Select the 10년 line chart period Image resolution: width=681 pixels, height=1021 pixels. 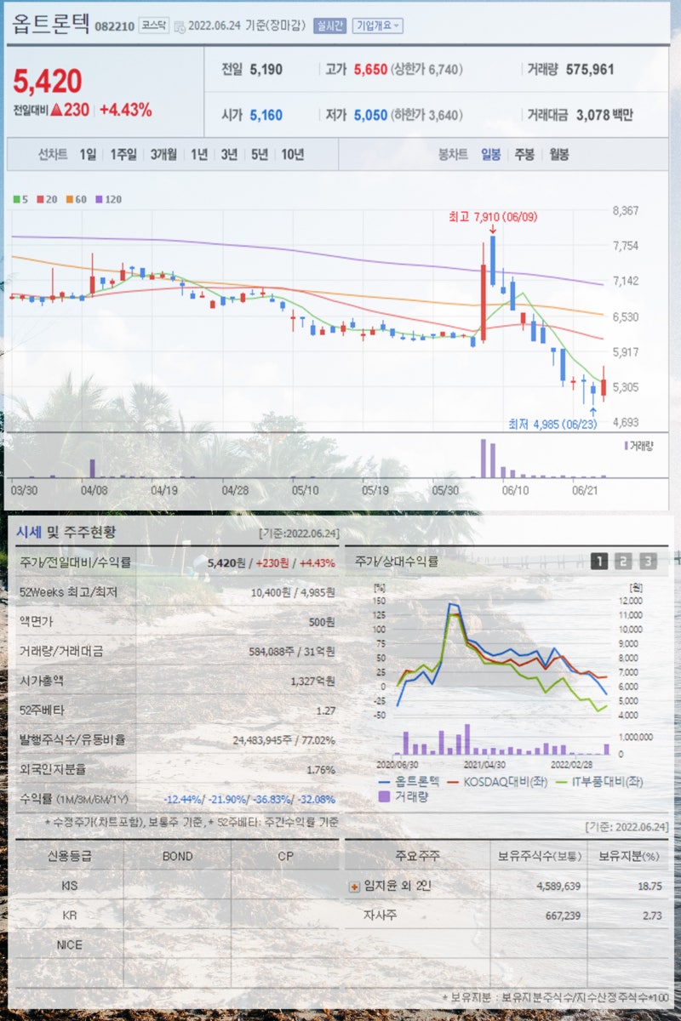pyautogui.click(x=292, y=155)
